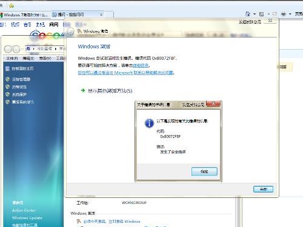
Task: Click the back arrow in the Windows Activation window
Action: 70,31
